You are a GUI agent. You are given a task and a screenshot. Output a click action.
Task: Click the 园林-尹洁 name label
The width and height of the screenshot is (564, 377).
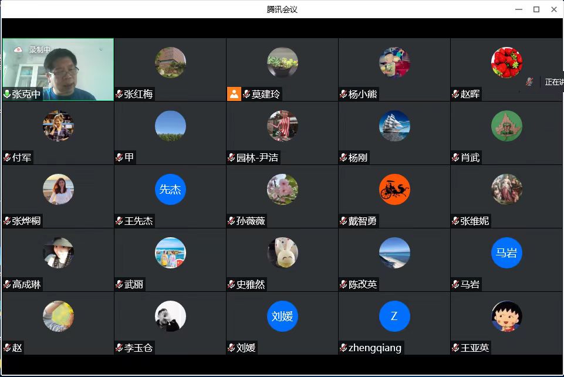(257, 157)
